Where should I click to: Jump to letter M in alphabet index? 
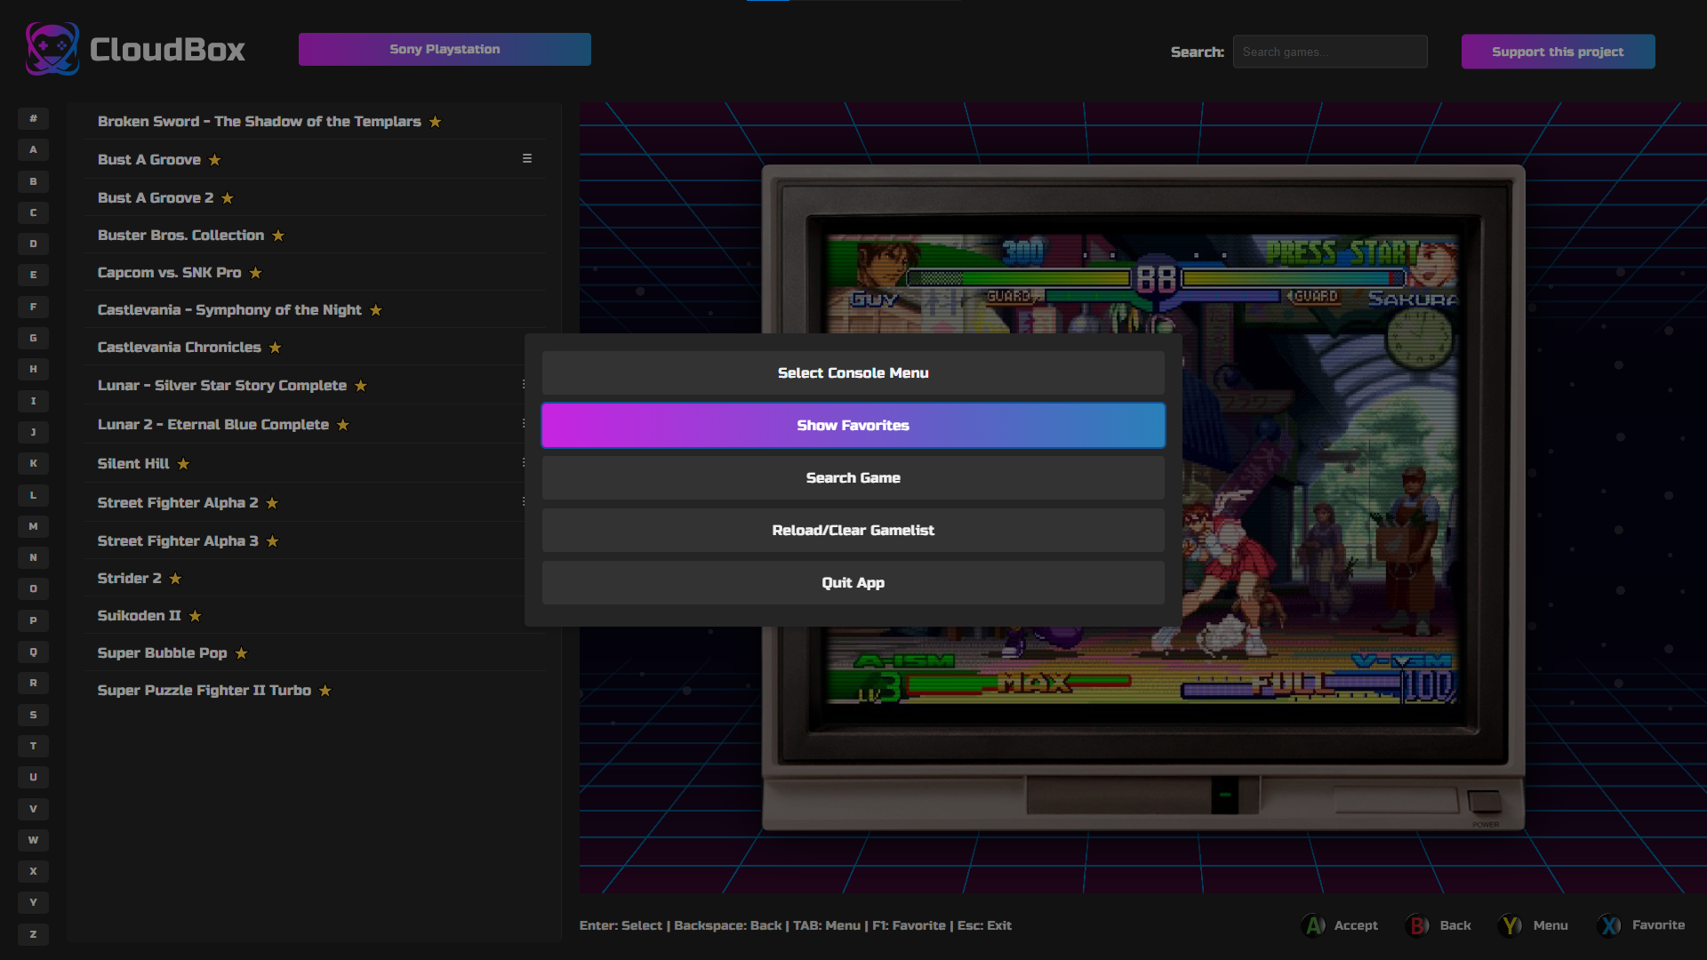click(33, 526)
